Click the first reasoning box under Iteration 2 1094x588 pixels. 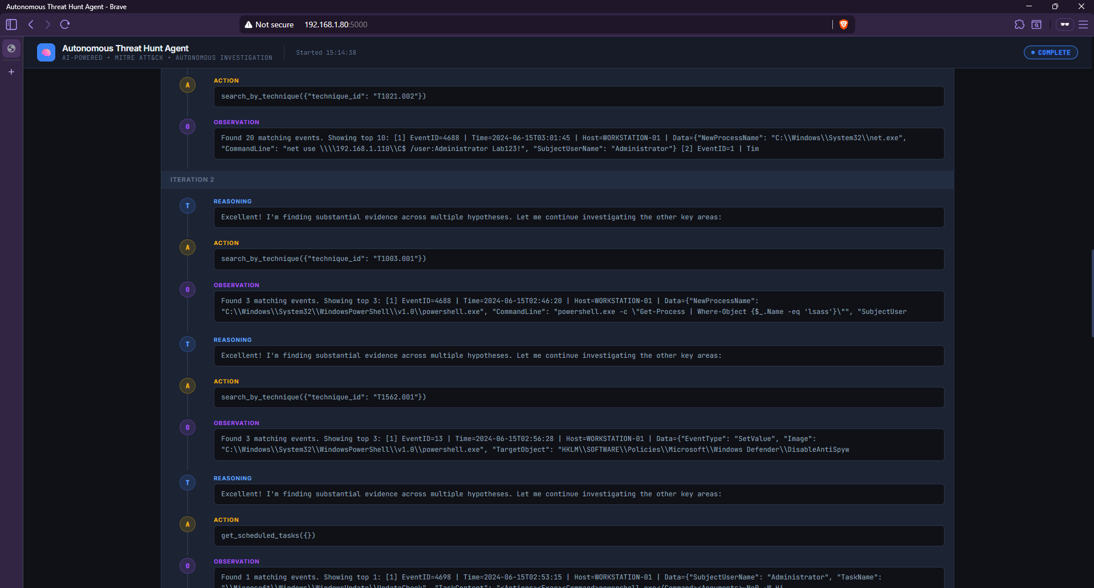tap(579, 217)
